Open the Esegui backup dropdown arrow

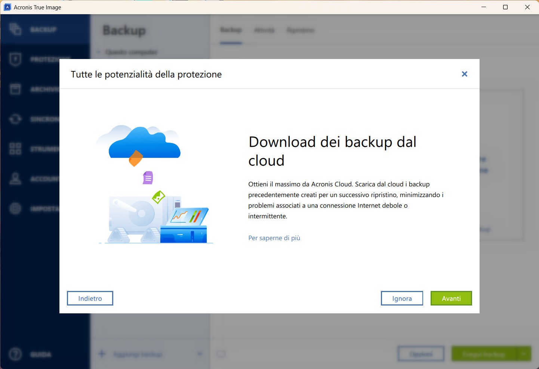(524, 353)
